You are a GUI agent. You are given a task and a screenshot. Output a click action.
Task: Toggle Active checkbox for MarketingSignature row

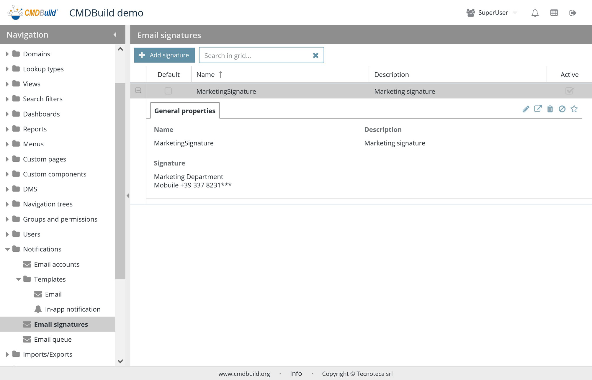[569, 91]
